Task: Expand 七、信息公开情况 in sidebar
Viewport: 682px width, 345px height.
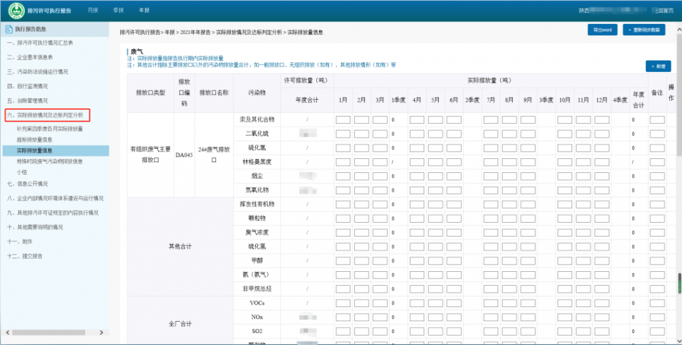Action: pyautogui.click(x=28, y=183)
